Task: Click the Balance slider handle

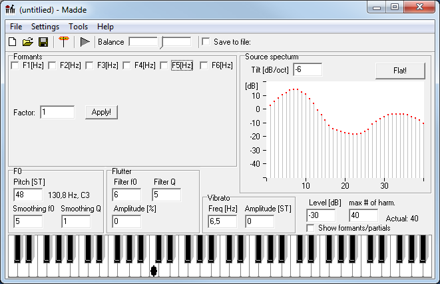Action: 160,42
